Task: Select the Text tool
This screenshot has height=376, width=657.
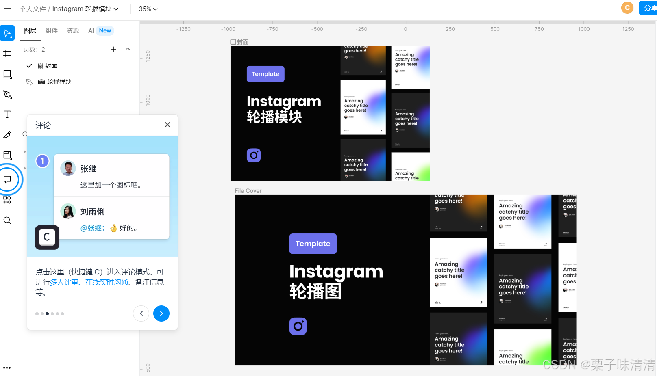Action: coord(7,115)
